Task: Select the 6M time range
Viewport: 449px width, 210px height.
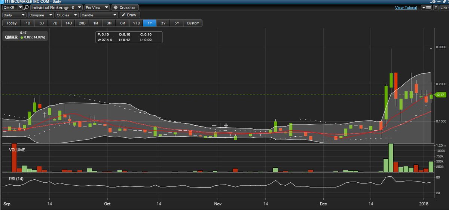Action: coord(122,23)
